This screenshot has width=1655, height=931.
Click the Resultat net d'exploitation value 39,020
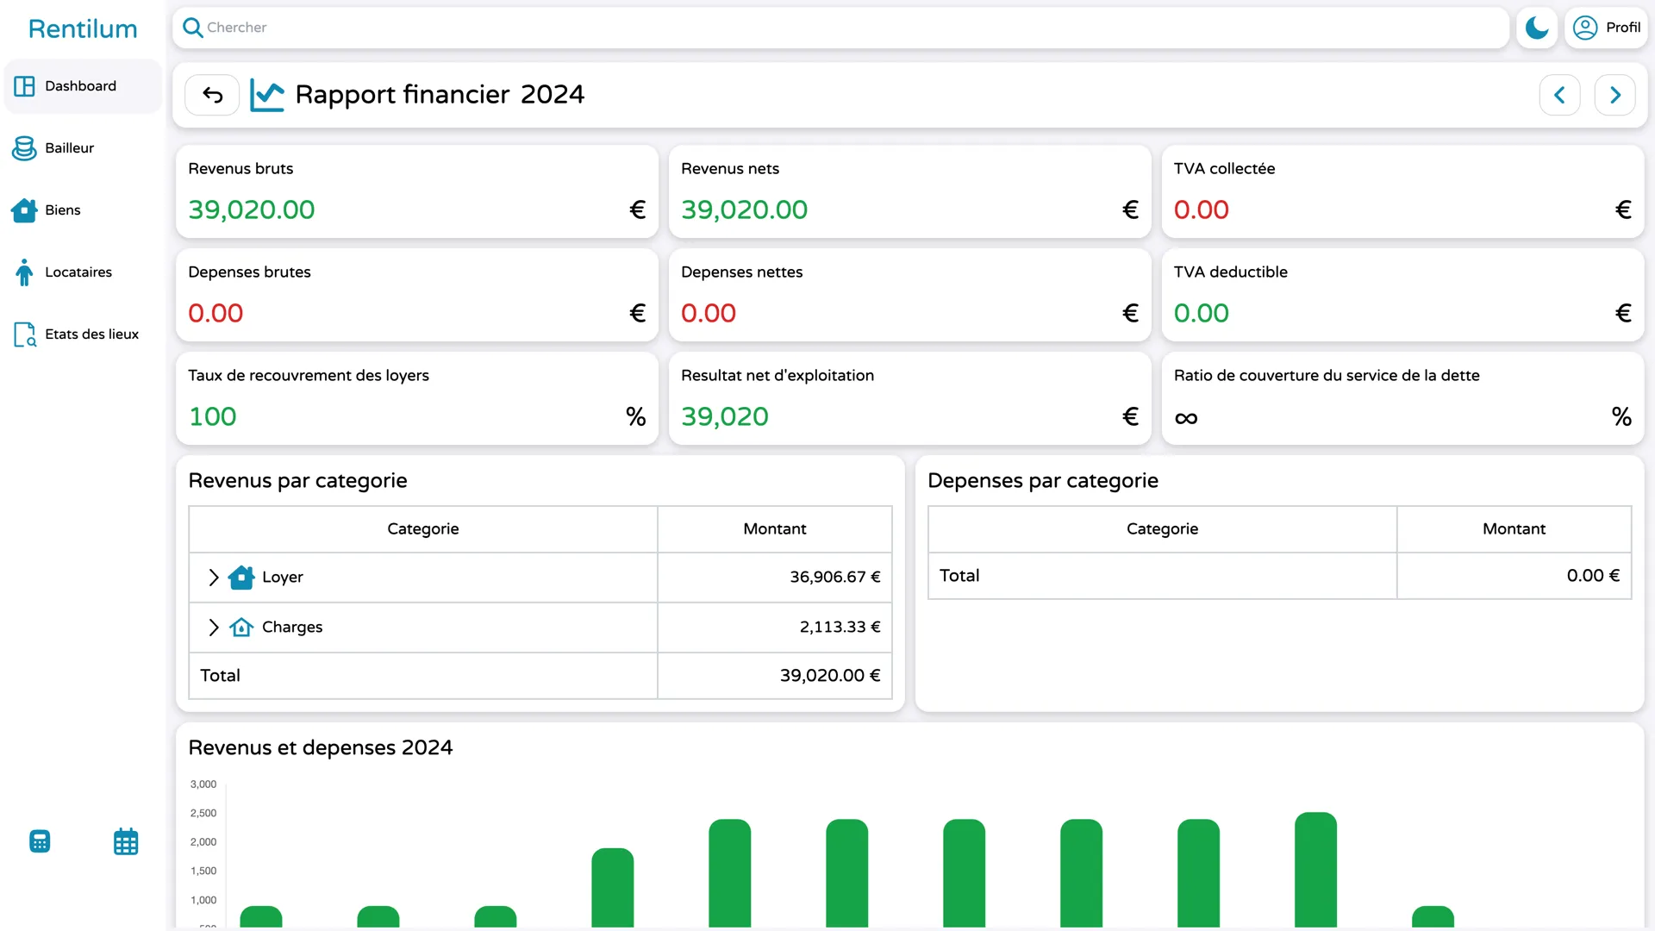pyautogui.click(x=724, y=416)
